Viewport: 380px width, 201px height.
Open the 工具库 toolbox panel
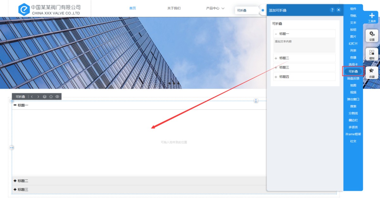pos(372,17)
